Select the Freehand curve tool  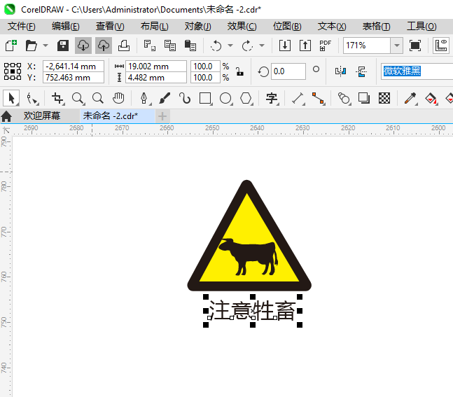tap(185, 98)
